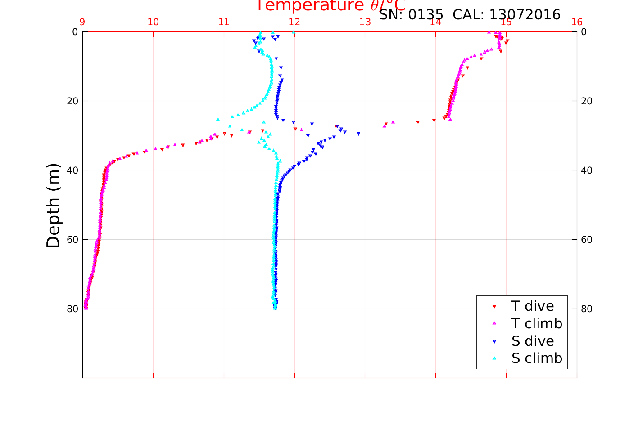Click the 'SN: 0135 CAL: 13072016' text
The image size is (638, 425).
(470, 15)
